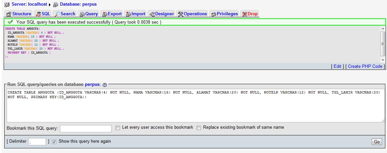Click the query display scrollbar thumb
This screenshot has width=387, height=153.
pos(383,44)
